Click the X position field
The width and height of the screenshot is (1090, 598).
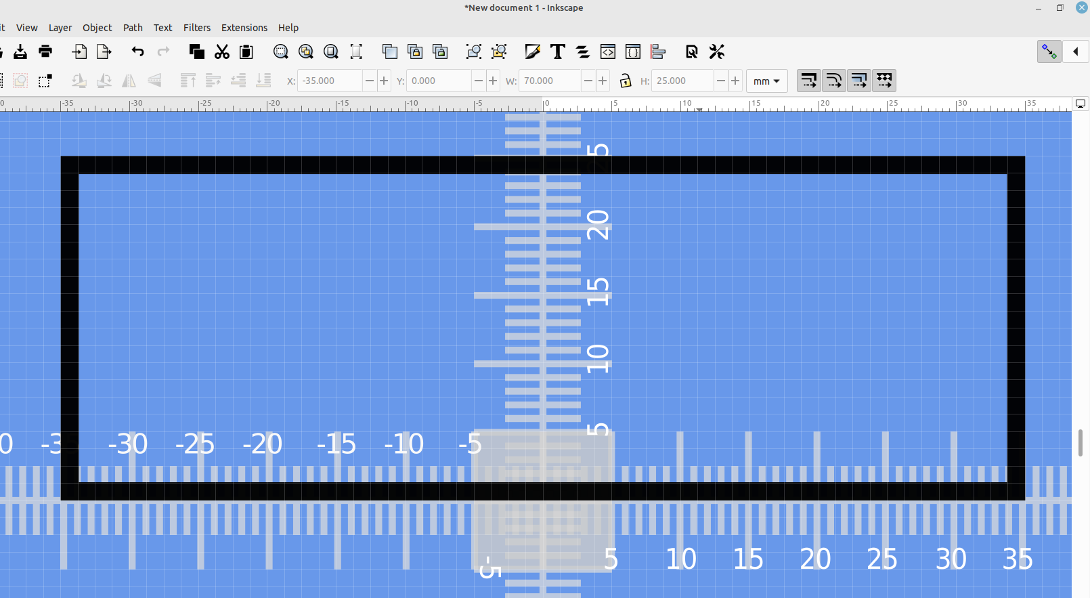click(x=330, y=81)
